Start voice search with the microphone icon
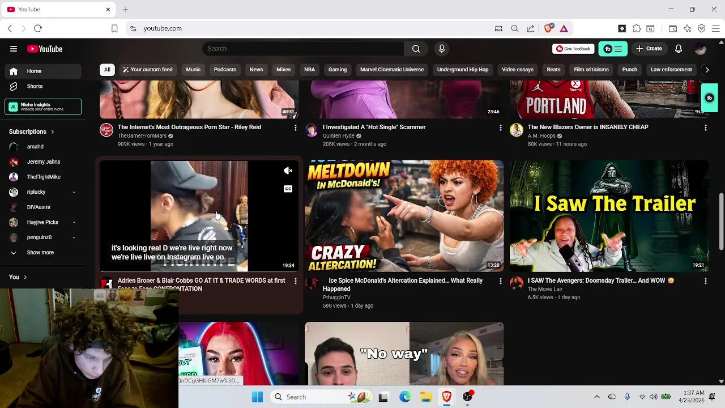The height and width of the screenshot is (408, 725). click(x=442, y=49)
